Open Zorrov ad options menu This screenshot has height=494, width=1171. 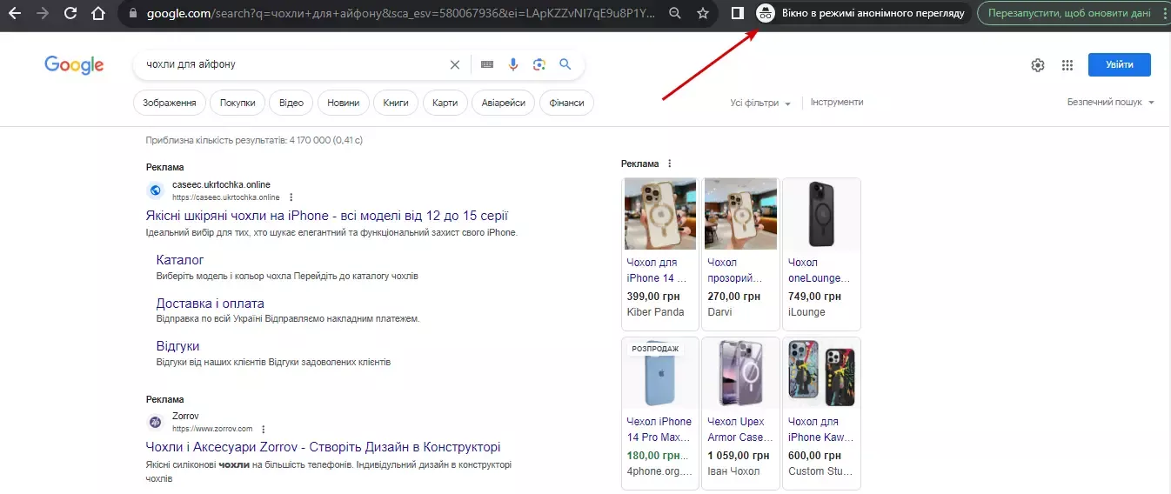[264, 429]
